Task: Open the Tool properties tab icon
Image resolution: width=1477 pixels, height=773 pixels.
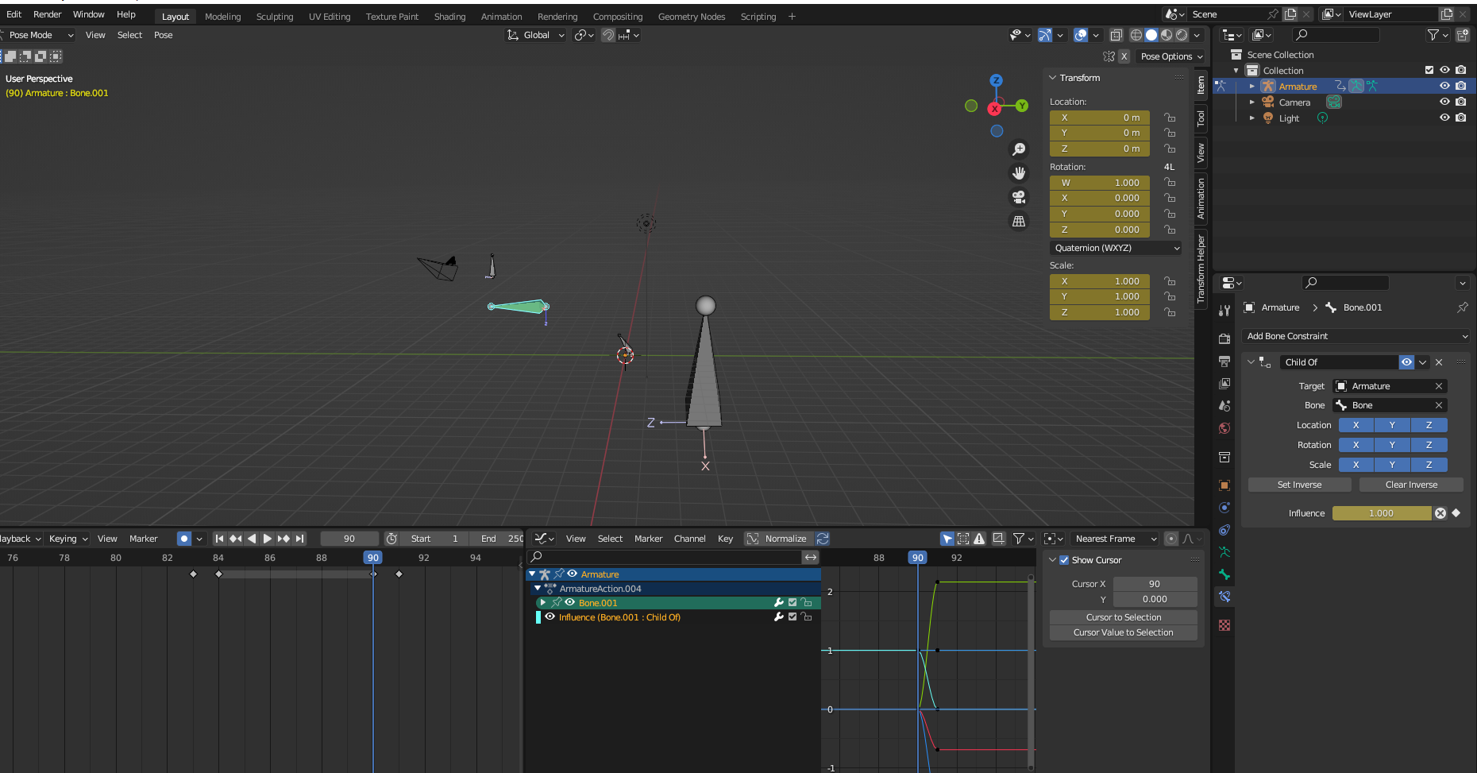Action: pos(1224,310)
